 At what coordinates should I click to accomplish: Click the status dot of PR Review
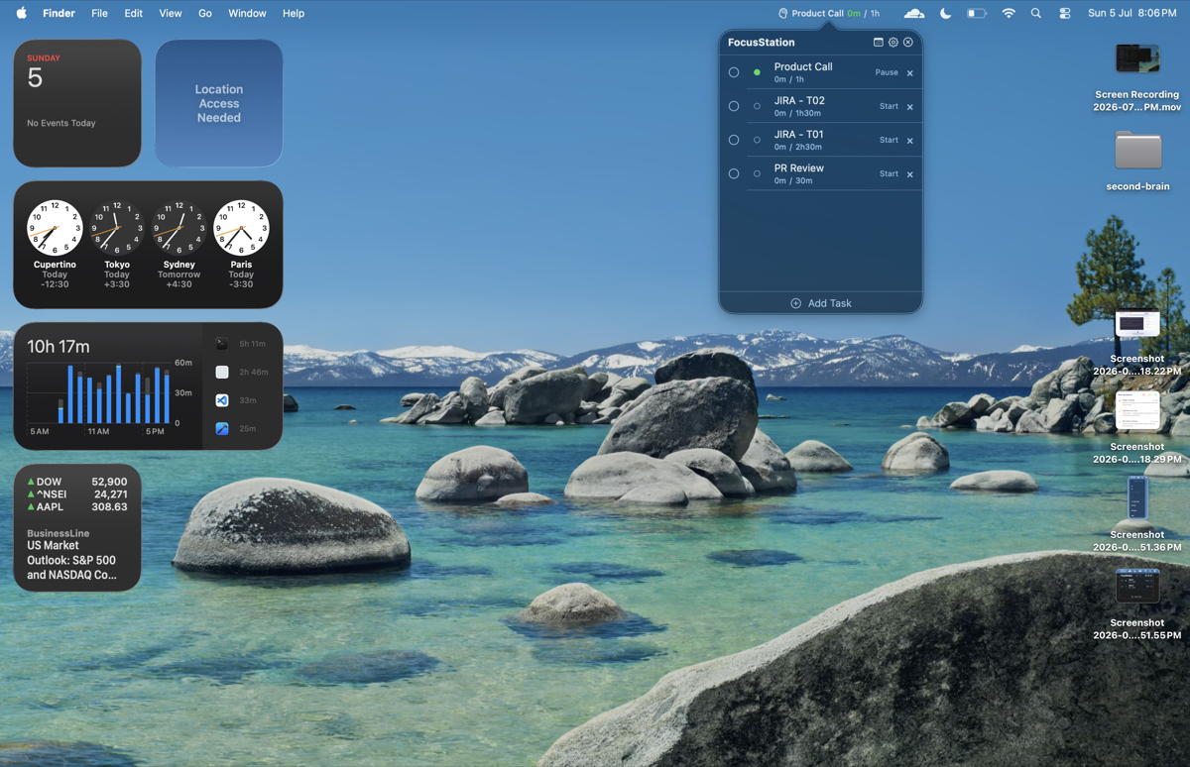click(757, 173)
